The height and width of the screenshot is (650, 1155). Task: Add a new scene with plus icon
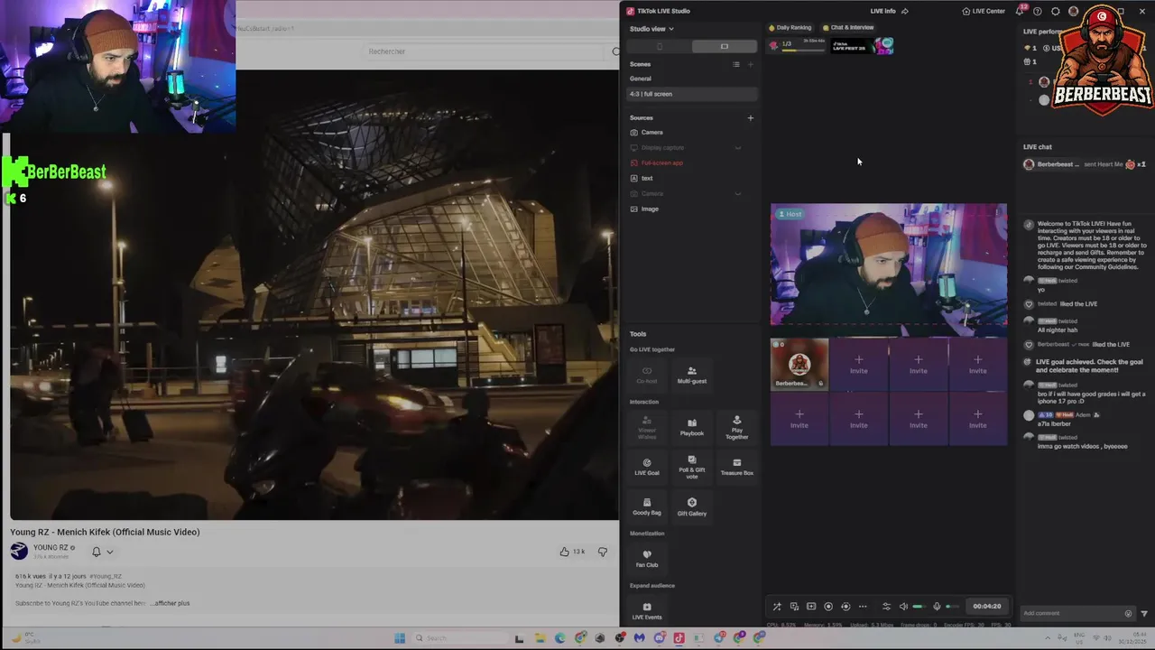[750, 64]
